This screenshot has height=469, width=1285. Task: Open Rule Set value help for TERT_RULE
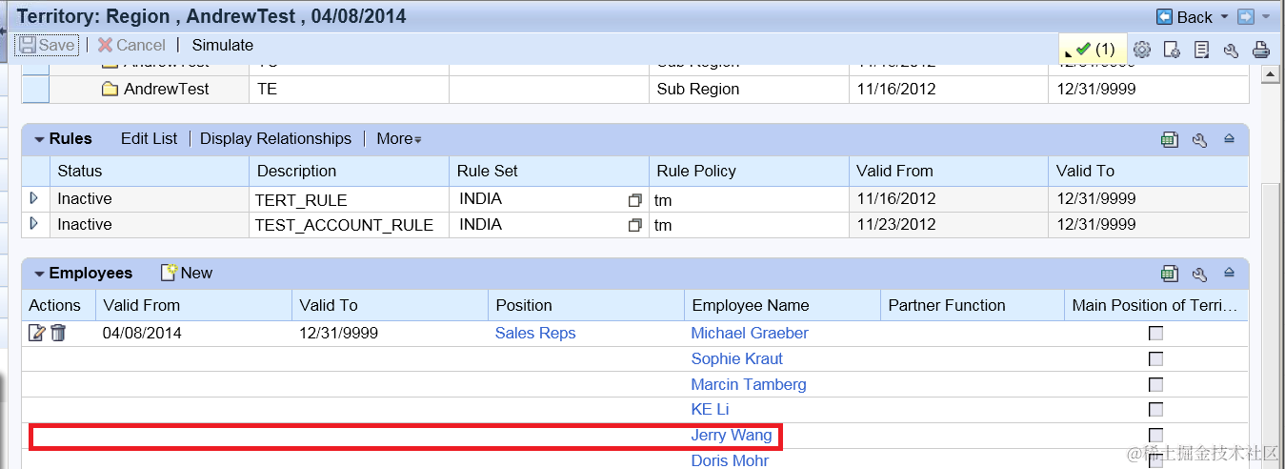pos(635,200)
